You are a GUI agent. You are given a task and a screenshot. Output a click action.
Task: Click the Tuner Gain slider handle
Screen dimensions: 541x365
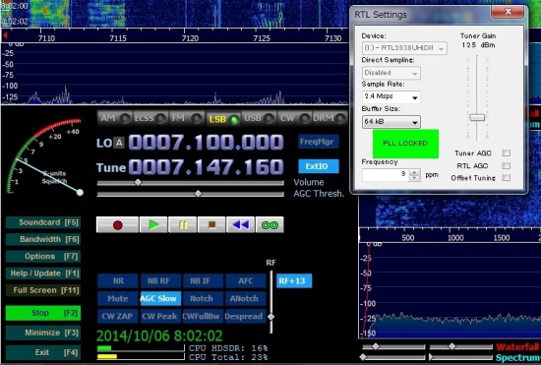click(477, 118)
